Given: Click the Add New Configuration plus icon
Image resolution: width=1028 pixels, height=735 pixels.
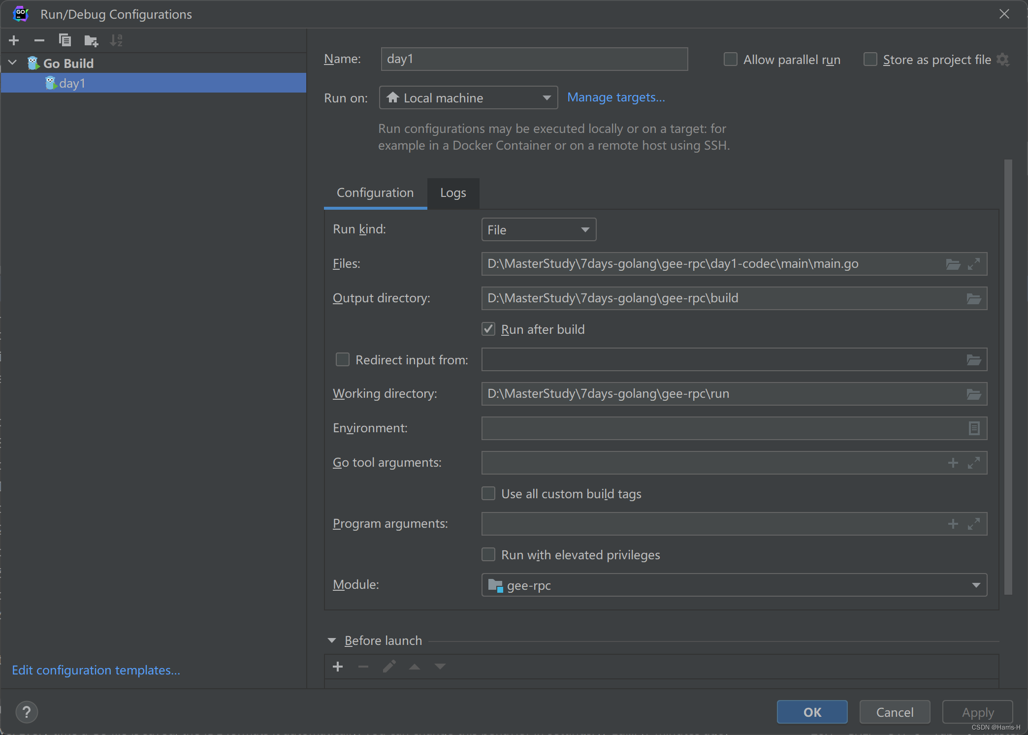Looking at the screenshot, I should 14,40.
